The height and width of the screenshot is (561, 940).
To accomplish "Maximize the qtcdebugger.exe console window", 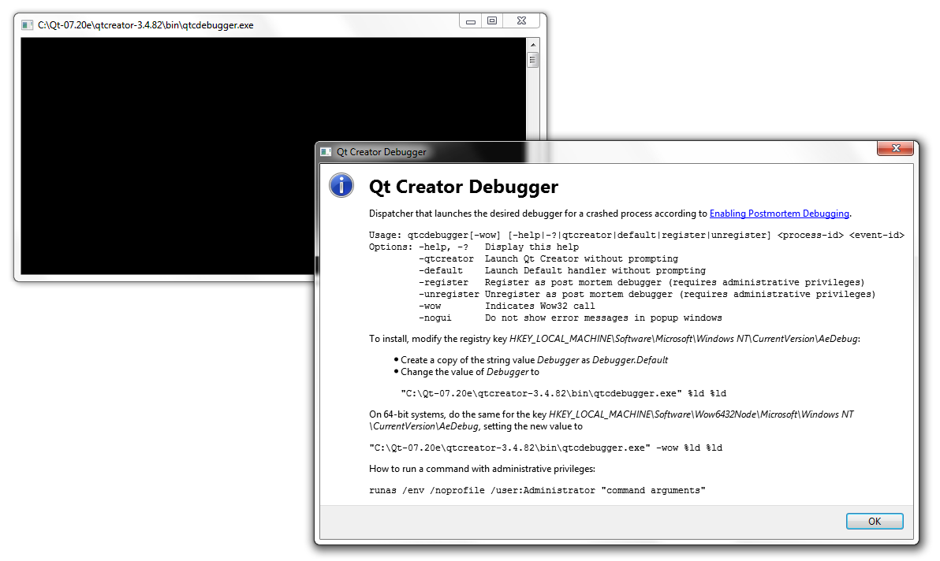I will pyautogui.click(x=491, y=21).
